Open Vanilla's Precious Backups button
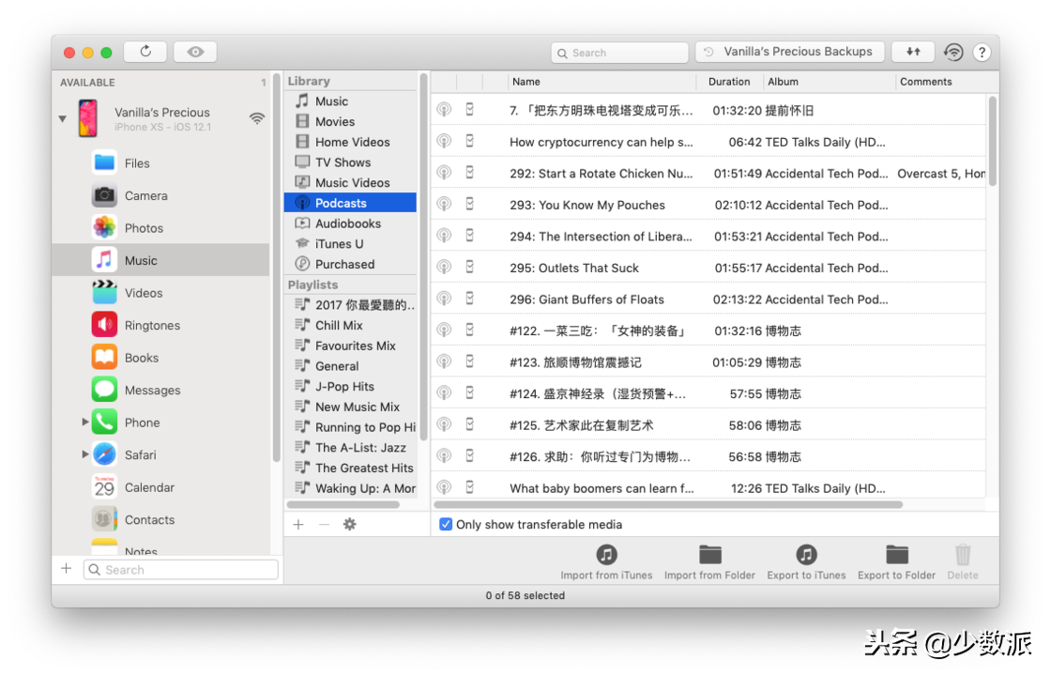1051x676 pixels. point(789,52)
